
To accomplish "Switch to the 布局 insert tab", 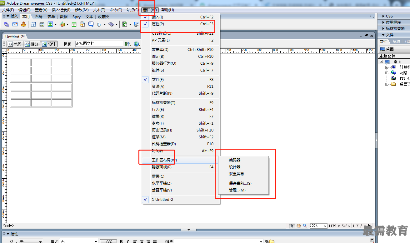I will pos(39,17).
